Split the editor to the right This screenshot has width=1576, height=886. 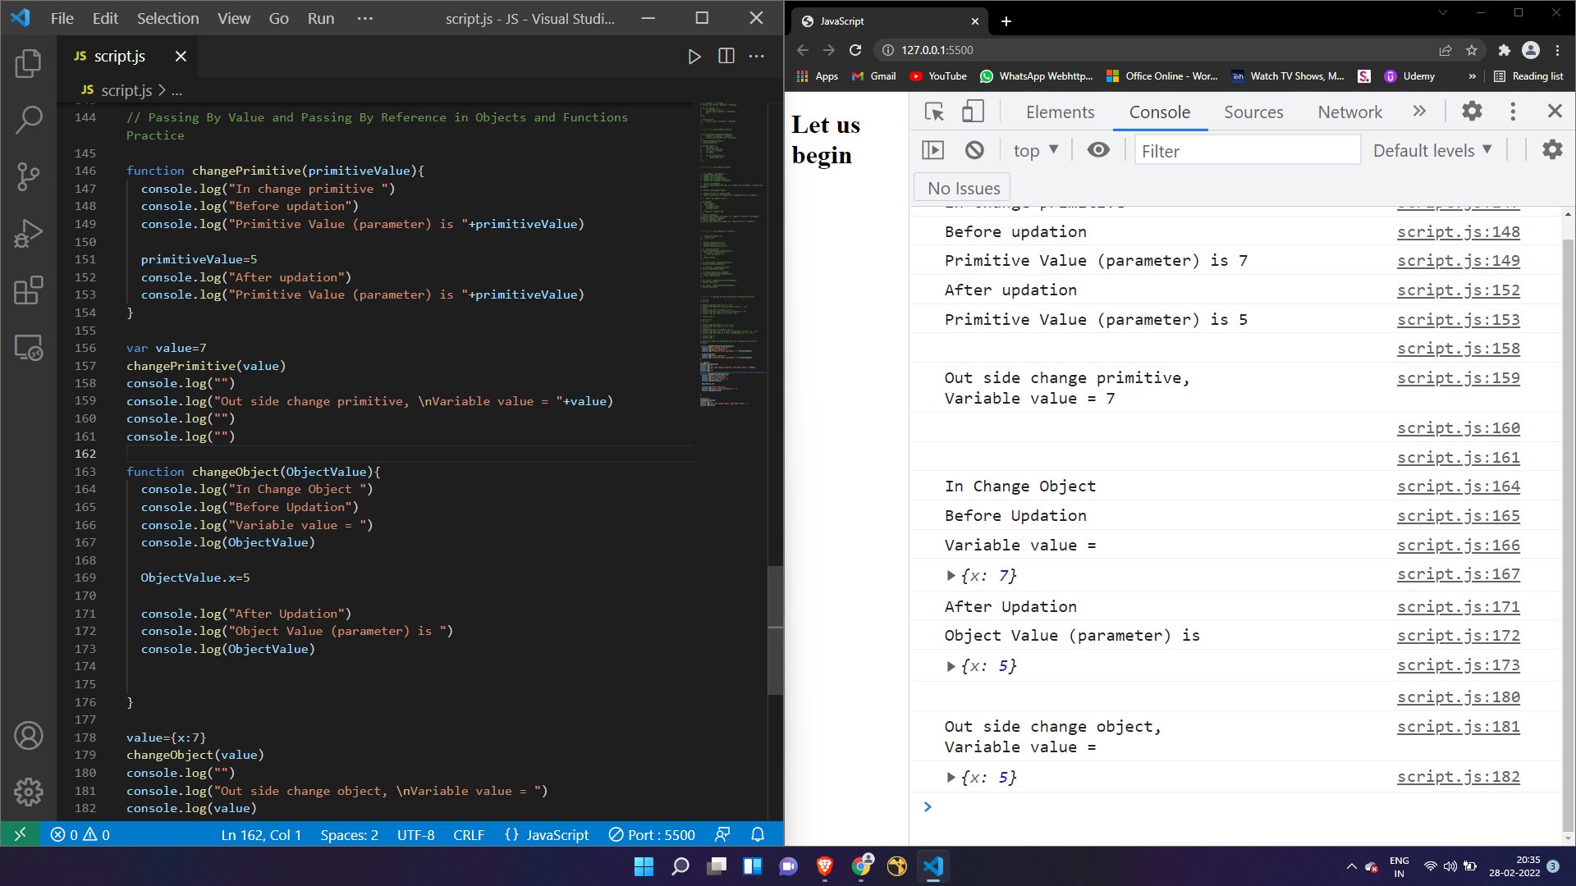tap(726, 57)
